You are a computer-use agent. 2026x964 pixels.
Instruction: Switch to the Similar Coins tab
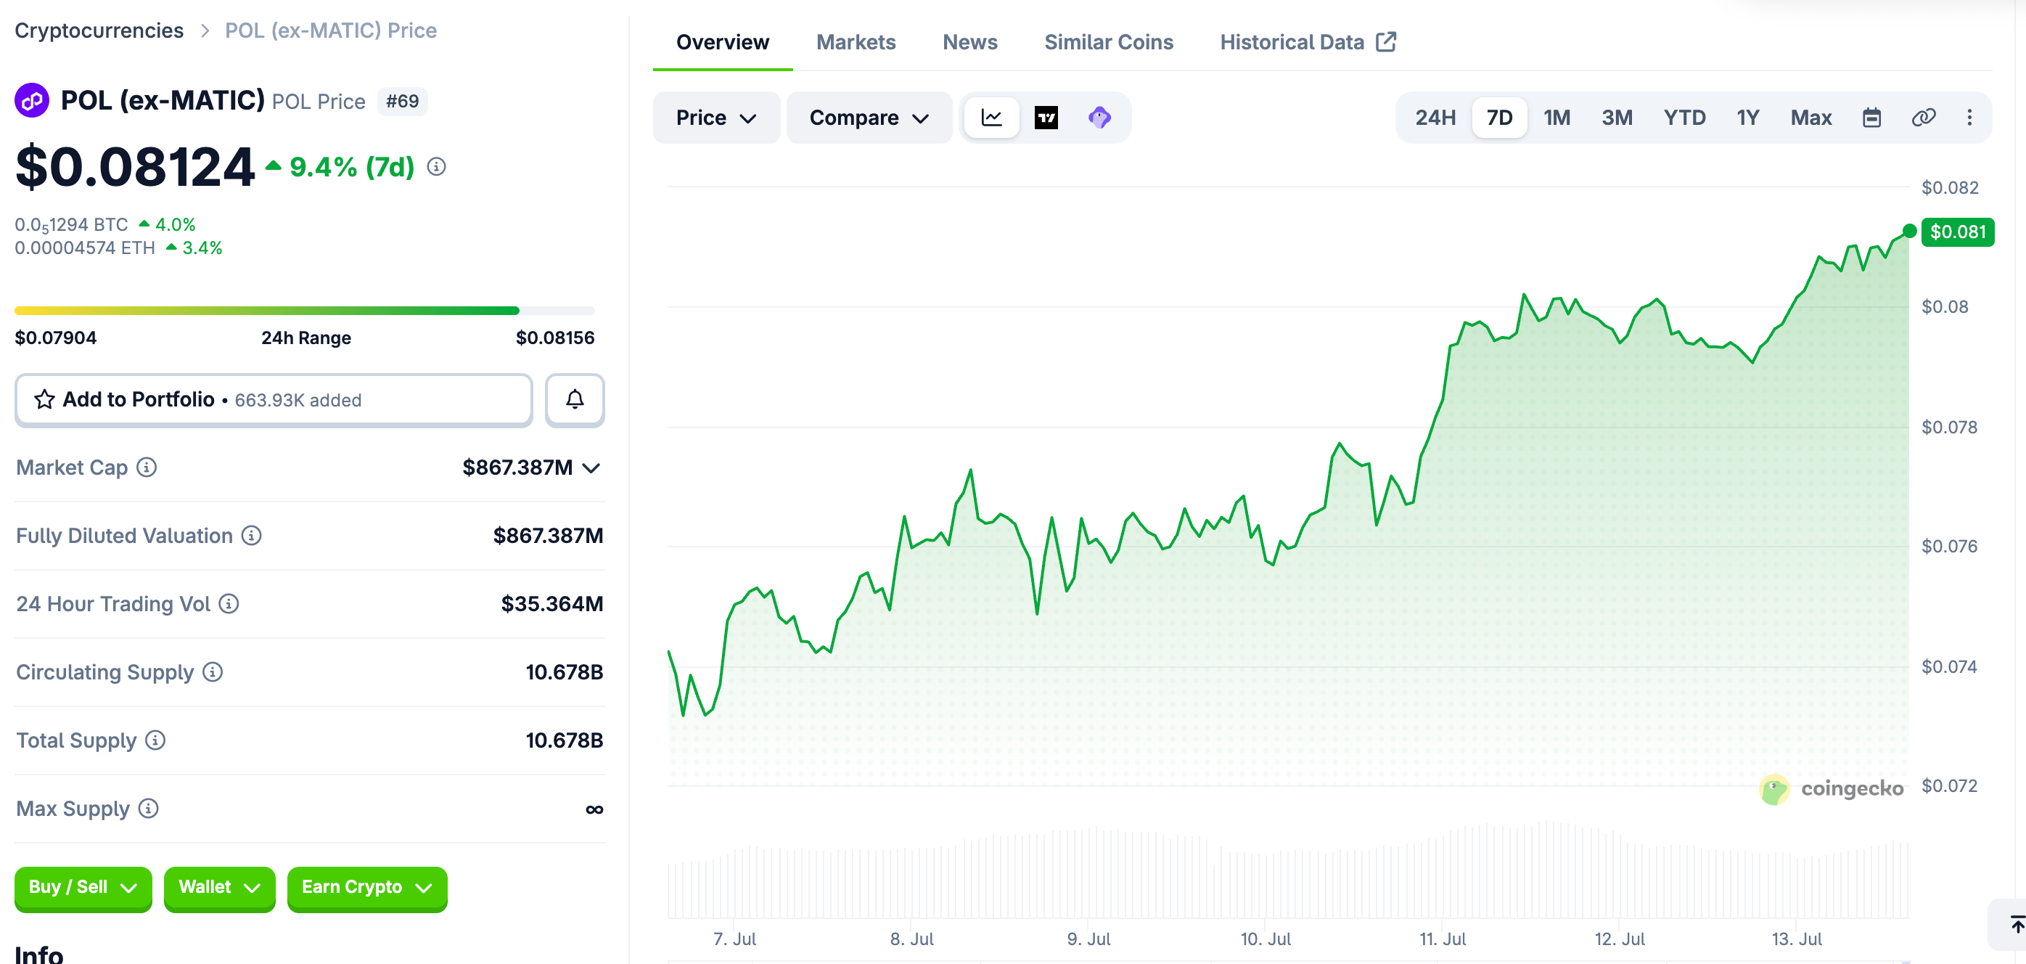(x=1108, y=43)
